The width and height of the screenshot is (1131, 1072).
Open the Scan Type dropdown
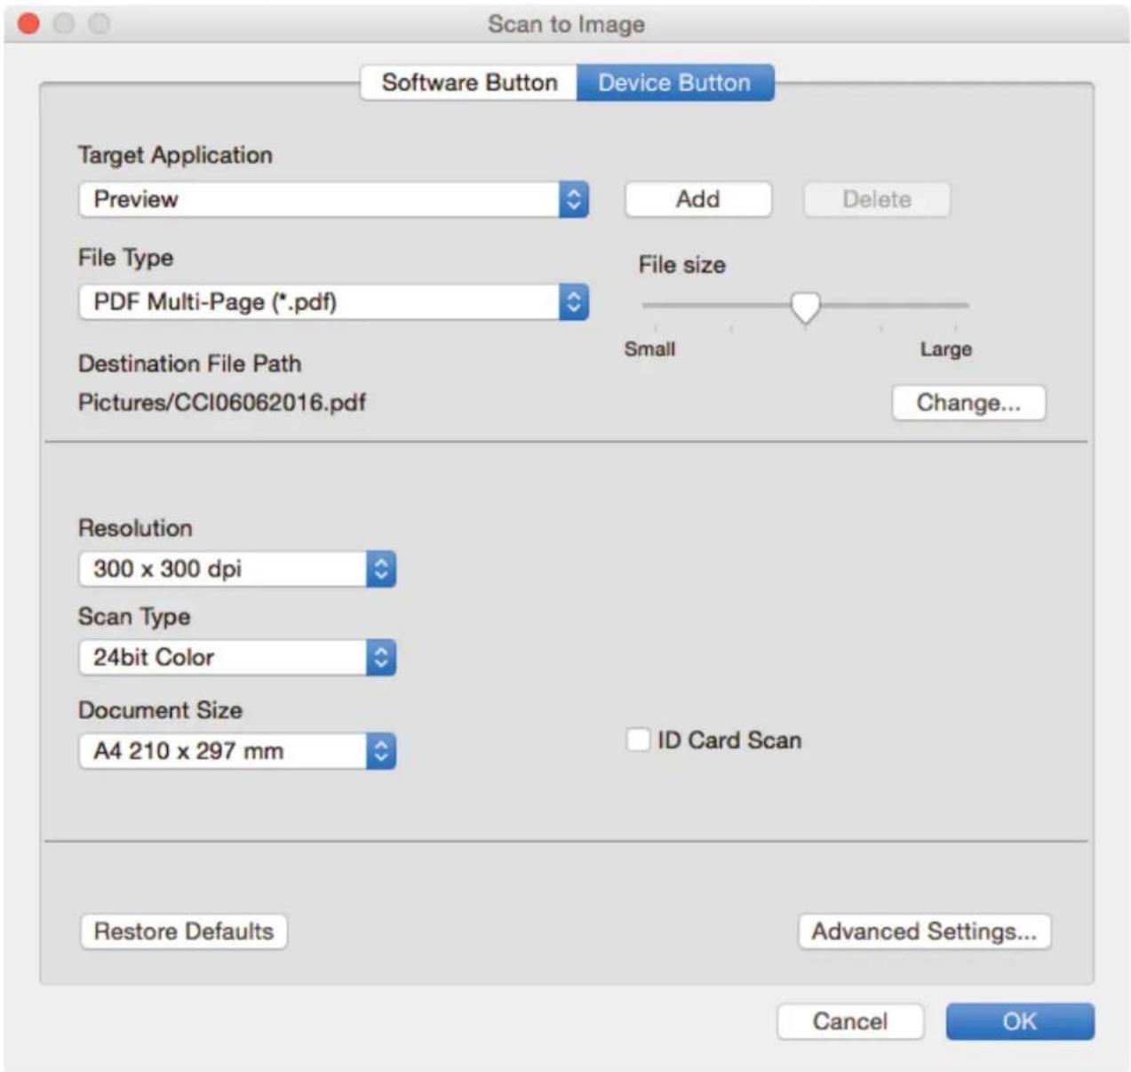[237, 658]
